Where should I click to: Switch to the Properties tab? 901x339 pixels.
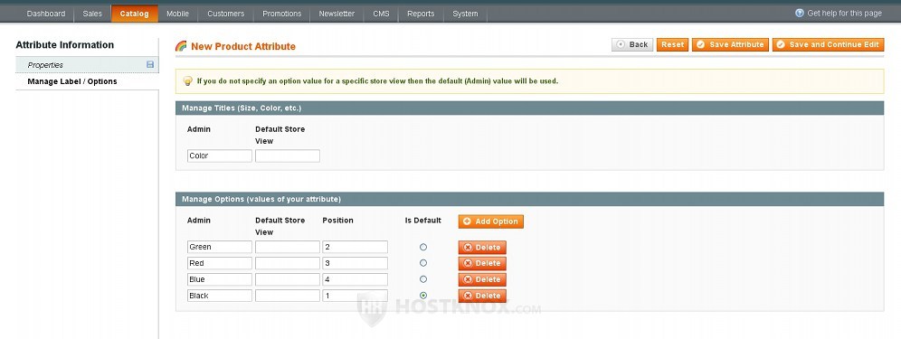click(87, 65)
